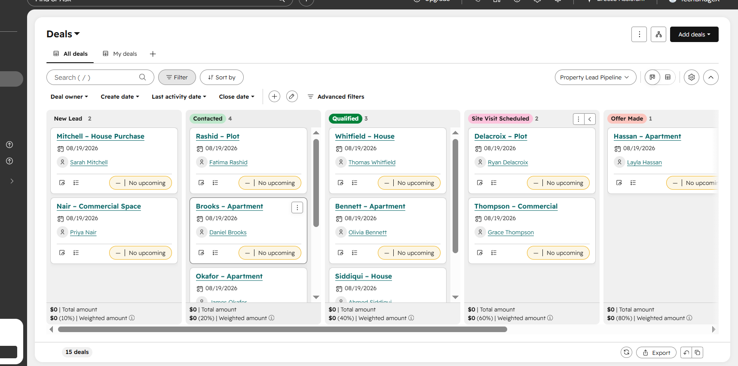Viewport: 738px width, 366px height.
Task: Open the Property Lead Pipeline selector
Action: (595, 77)
